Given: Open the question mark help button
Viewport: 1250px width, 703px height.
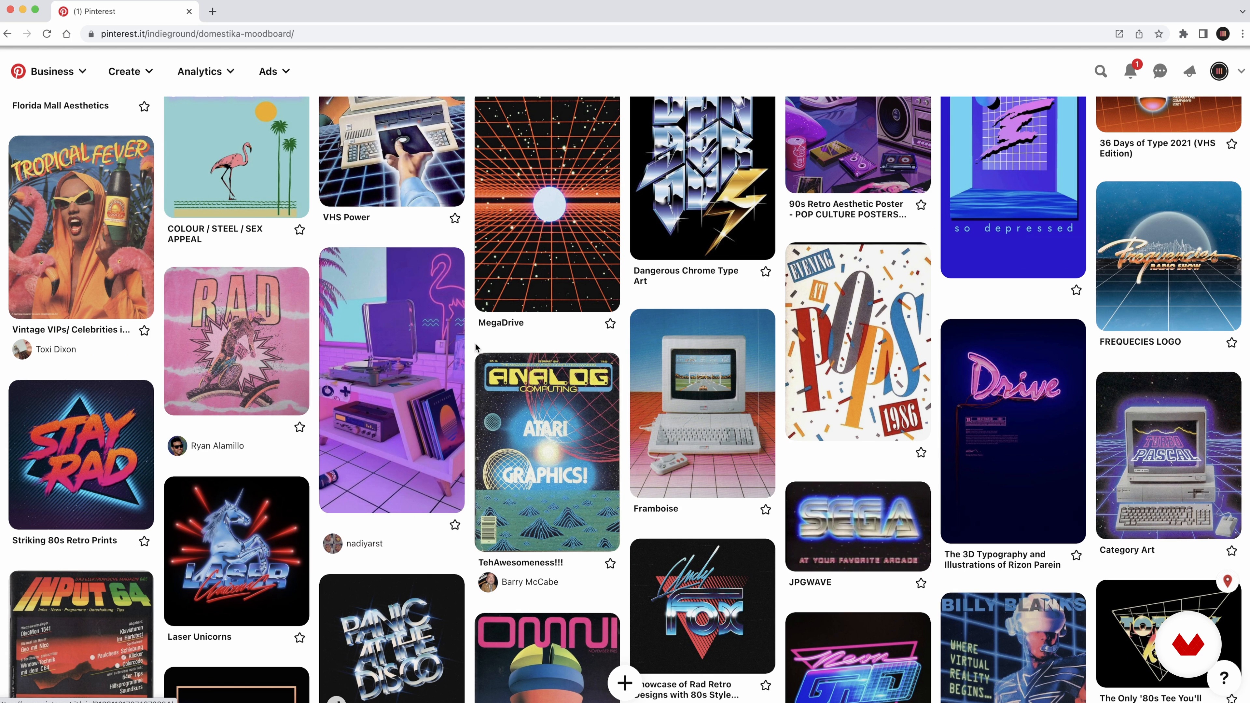Looking at the screenshot, I should click(x=1224, y=677).
